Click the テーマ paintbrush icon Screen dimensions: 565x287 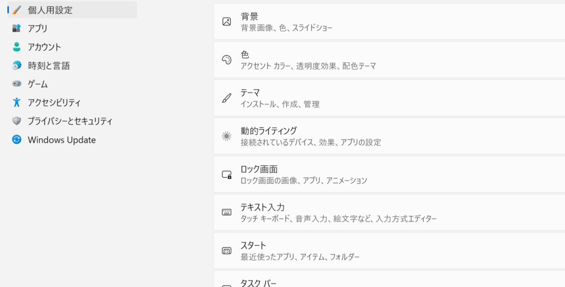point(226,98)
